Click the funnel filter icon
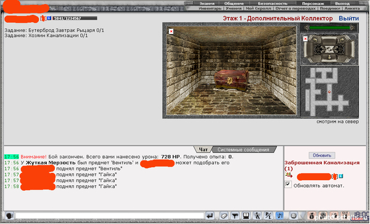The height and width of the screenshot is (224, 370). point(234,216)
